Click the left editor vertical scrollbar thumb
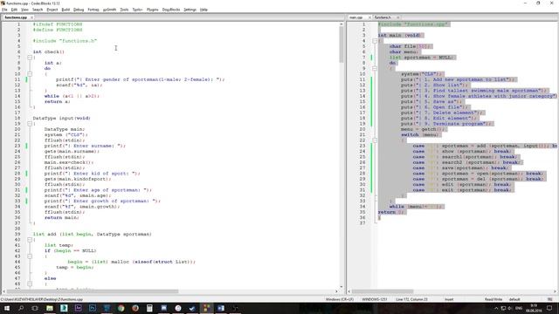The image size is (559, 314). coord(342,44)
